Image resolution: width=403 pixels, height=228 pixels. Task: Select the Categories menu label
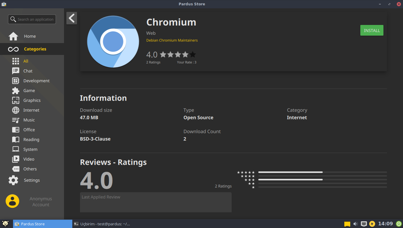(35, 49)
